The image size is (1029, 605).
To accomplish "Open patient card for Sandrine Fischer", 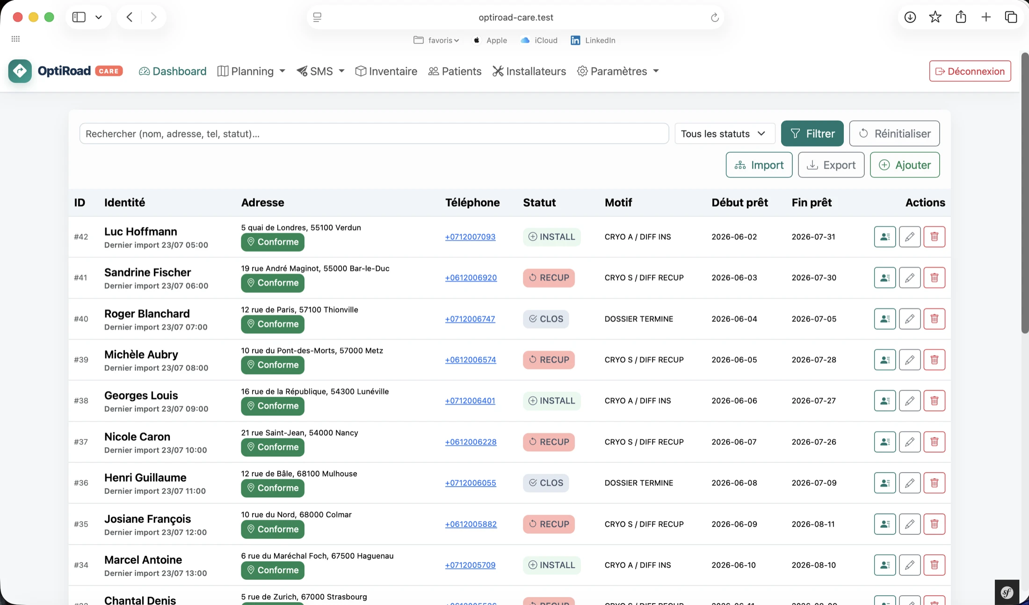I will point(884,278).
